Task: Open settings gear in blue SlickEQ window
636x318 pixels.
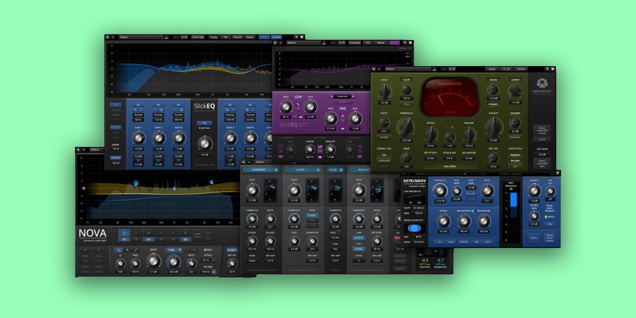Action: [301, 38]
